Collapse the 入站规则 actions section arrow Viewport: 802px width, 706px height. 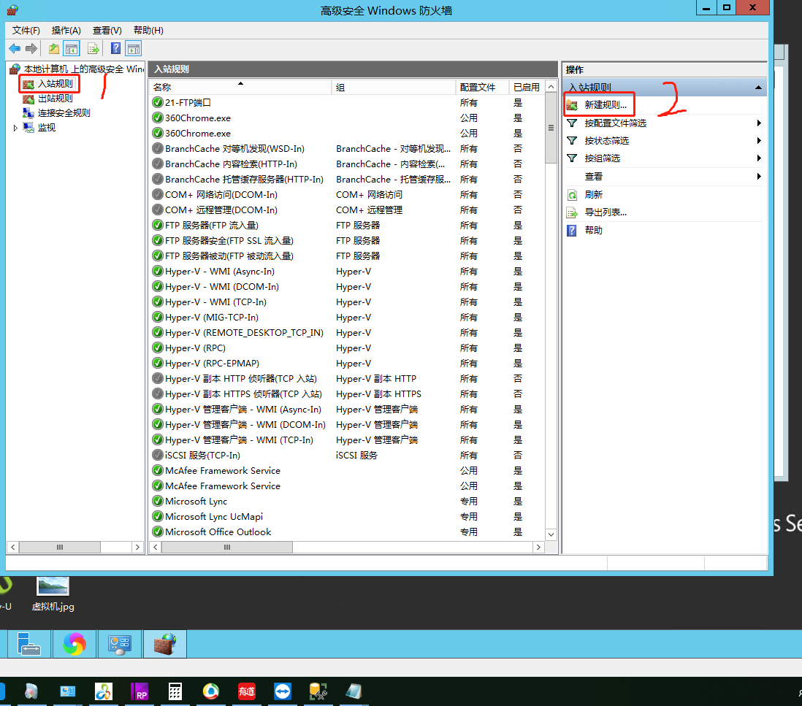(758, 88)
